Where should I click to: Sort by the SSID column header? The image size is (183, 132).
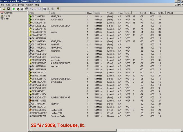68,13
